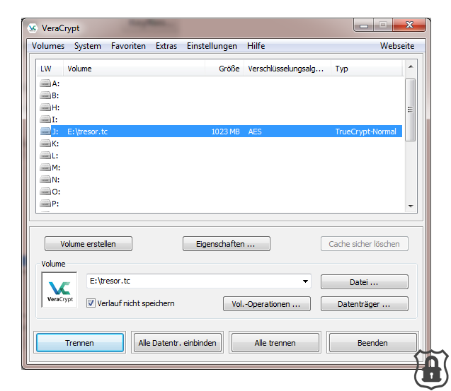Select the 'P:' drive letter label
Screen dimensions: 451x391
click(55, 204)
